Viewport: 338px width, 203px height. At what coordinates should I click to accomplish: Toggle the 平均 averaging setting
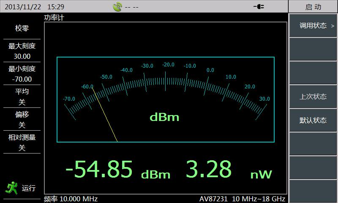[x=22, y=96]
